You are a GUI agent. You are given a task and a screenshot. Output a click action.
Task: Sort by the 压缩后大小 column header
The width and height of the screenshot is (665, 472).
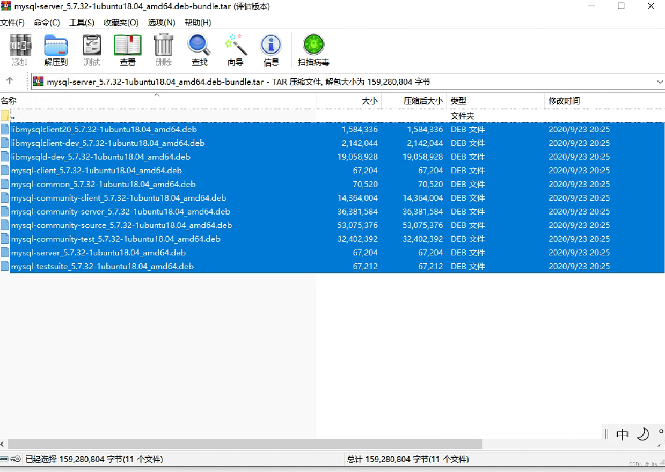click(x=414, y=101)
